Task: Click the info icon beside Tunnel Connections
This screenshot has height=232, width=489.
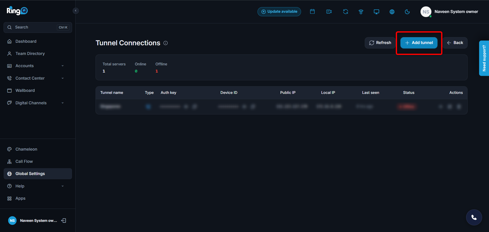Action: (x=166, y=43)
